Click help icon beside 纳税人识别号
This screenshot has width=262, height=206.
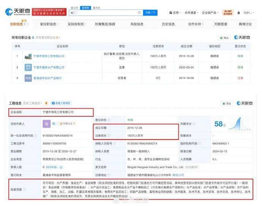click(x=114, y=143)
